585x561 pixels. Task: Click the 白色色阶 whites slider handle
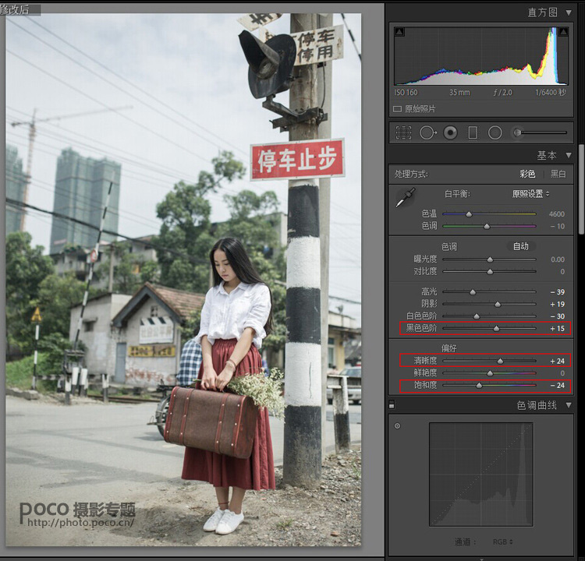pos(477,316)
